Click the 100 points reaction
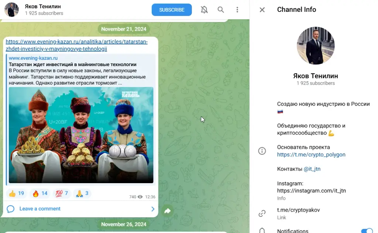Viewport: 378px width, 233px height. point(62,193)
